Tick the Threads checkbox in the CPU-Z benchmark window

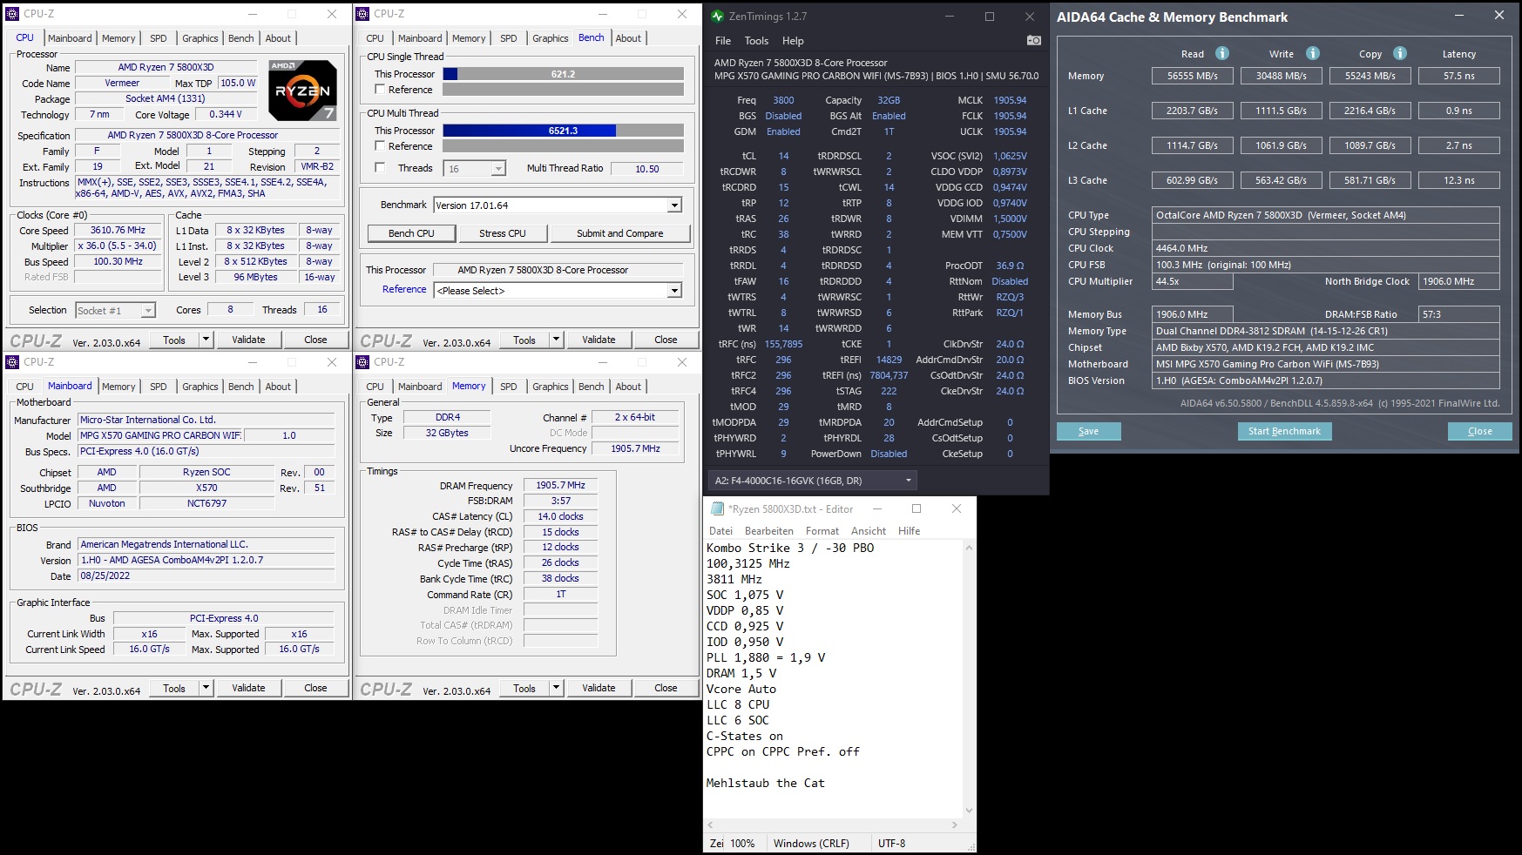380,168
